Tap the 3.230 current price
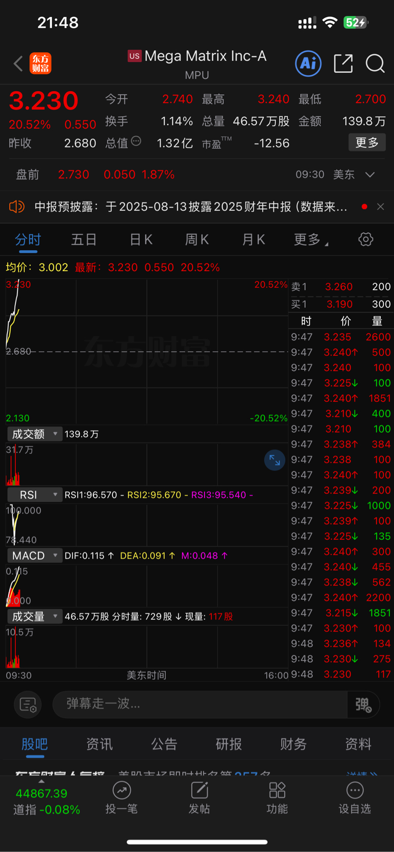Image resolution: width=394 pixels, height=852 pixels. tap(44, 100)
